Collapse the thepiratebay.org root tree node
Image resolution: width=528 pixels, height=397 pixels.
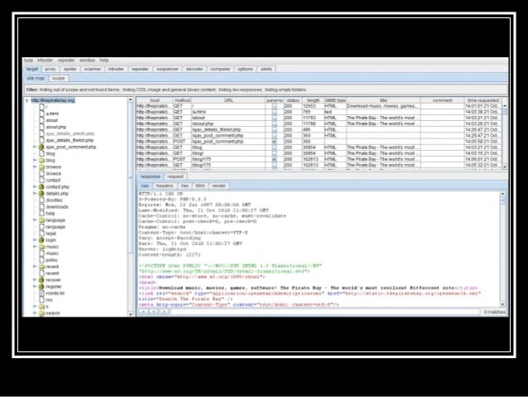pos(27,100)
